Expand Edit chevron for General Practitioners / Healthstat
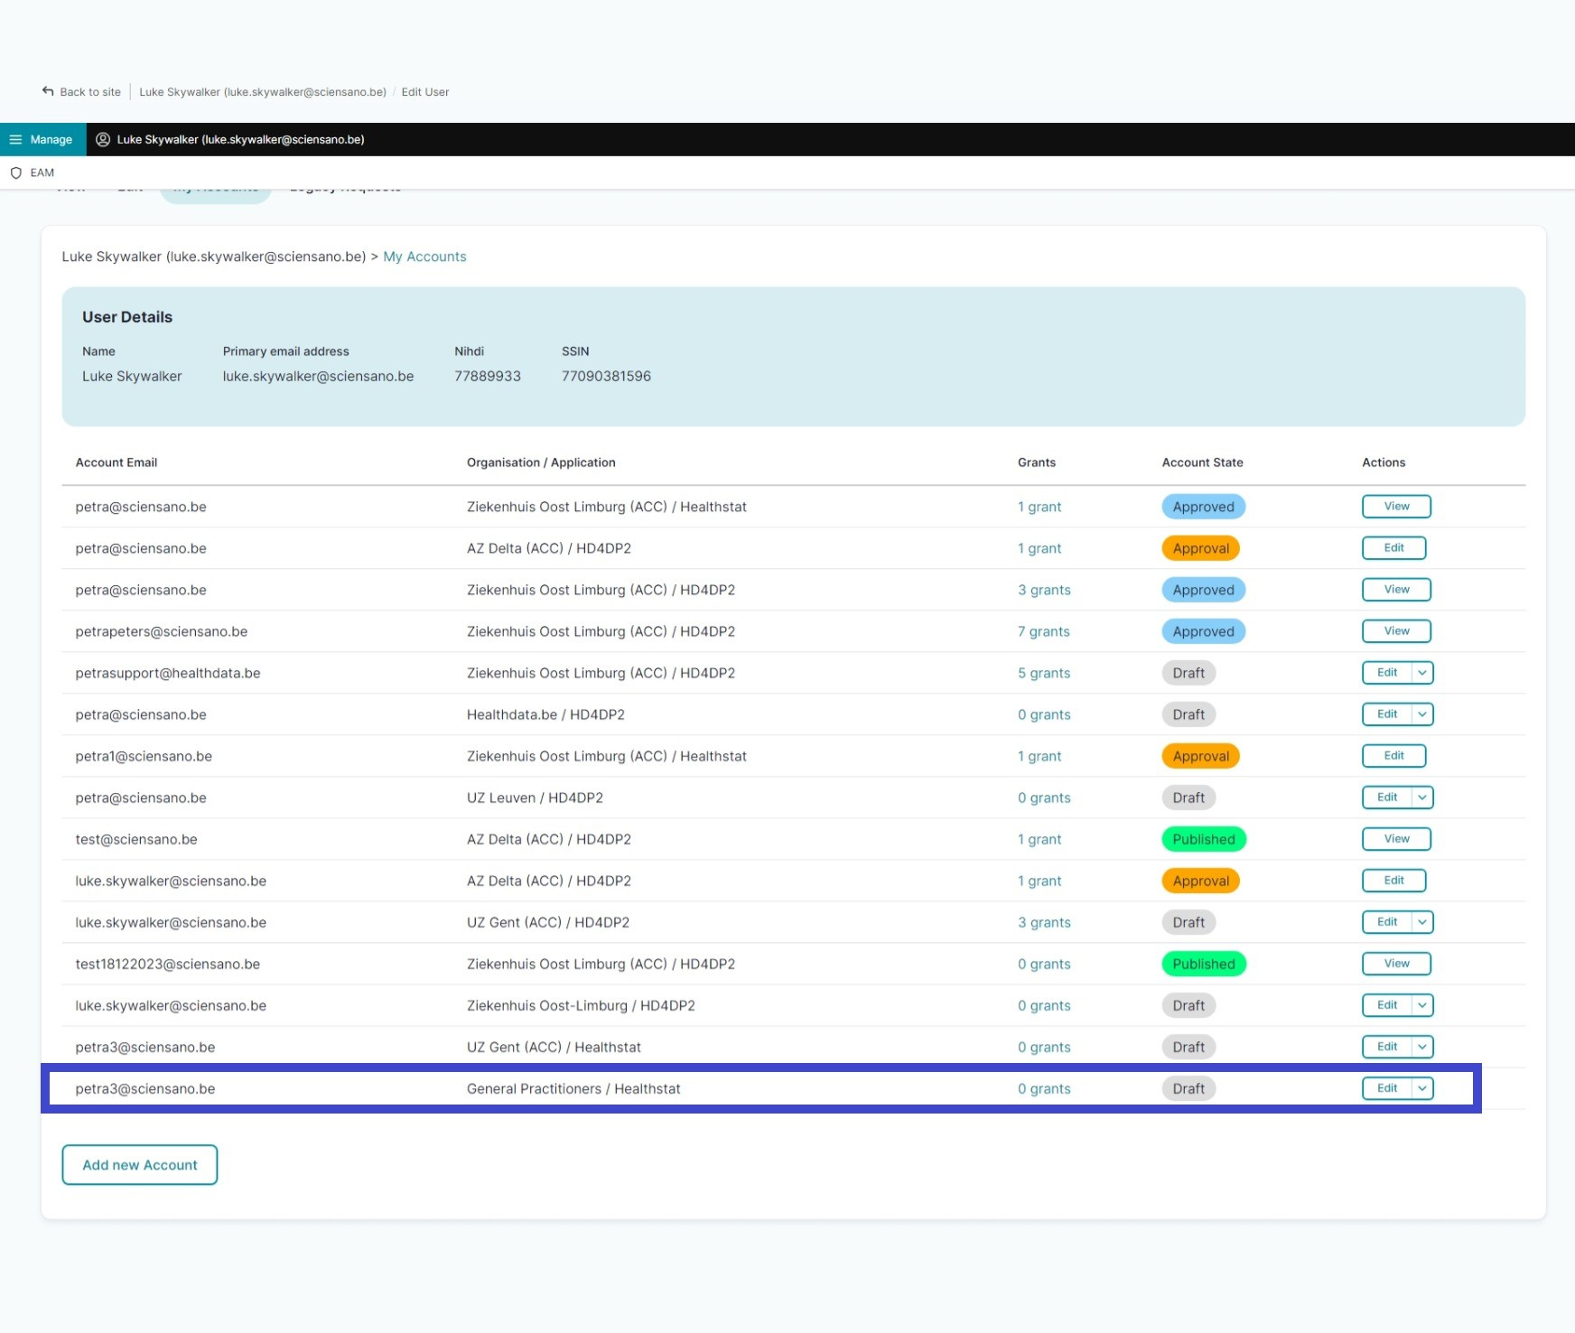Viewport: 1575px width, 1333px height. tap(1422, 1088)
